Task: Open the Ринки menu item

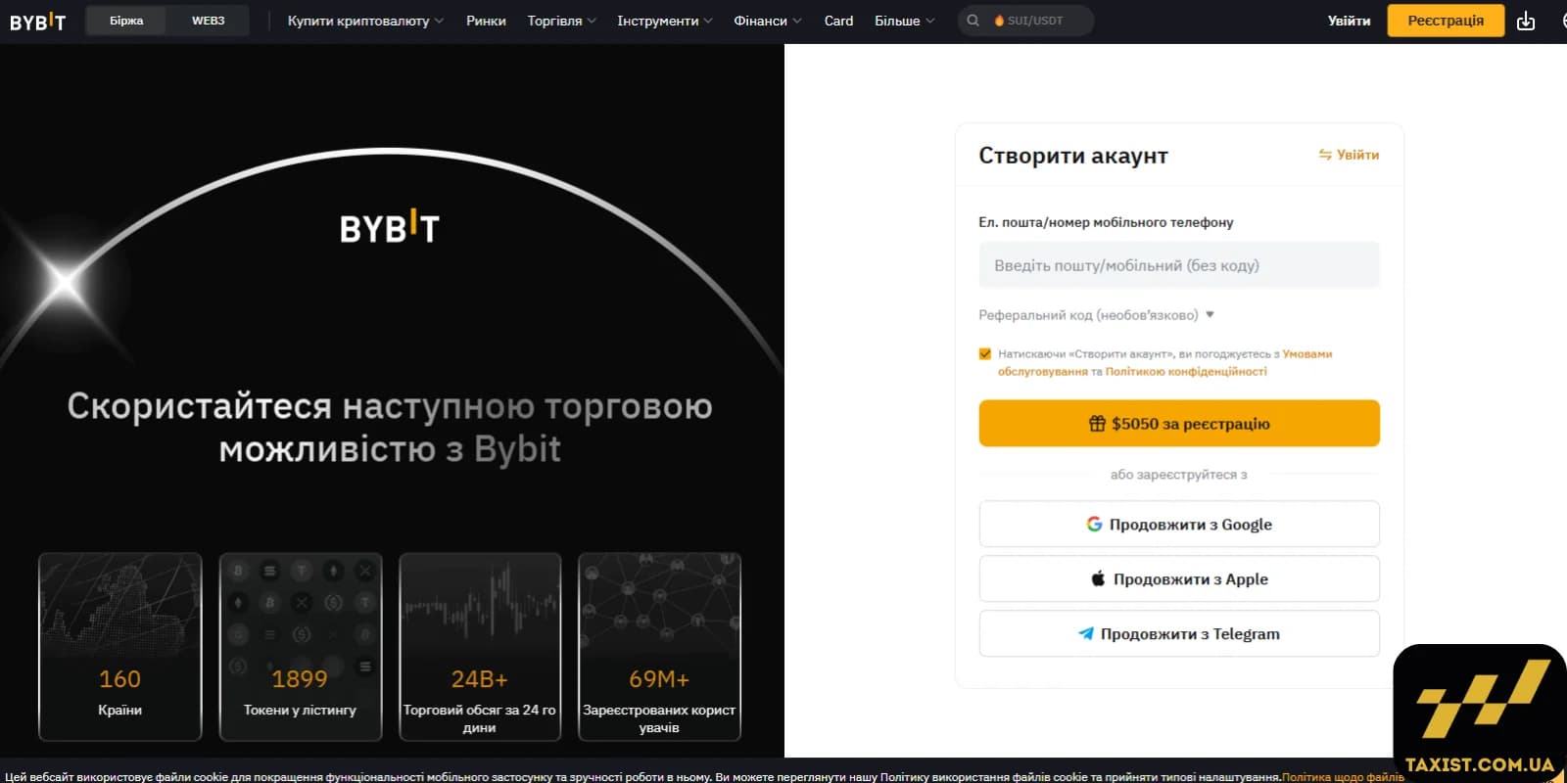Action: (x=486, y=21)
